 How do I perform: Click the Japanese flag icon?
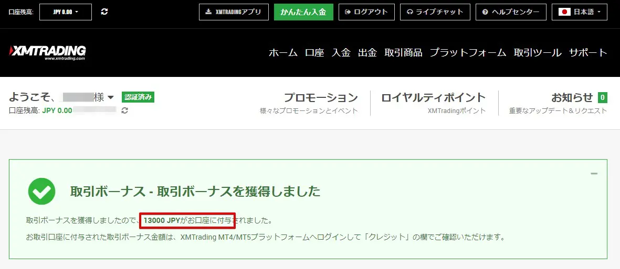tap(564, 12)
